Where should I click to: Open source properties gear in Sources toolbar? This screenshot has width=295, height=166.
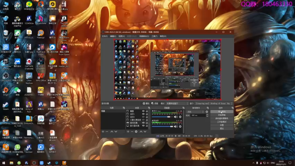click(x=136, y=132)
